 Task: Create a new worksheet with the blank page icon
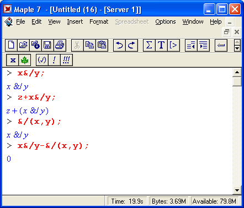(11, 45)
